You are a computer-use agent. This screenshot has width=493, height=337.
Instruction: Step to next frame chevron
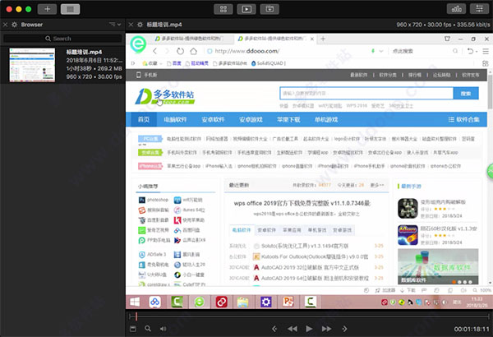344,329
